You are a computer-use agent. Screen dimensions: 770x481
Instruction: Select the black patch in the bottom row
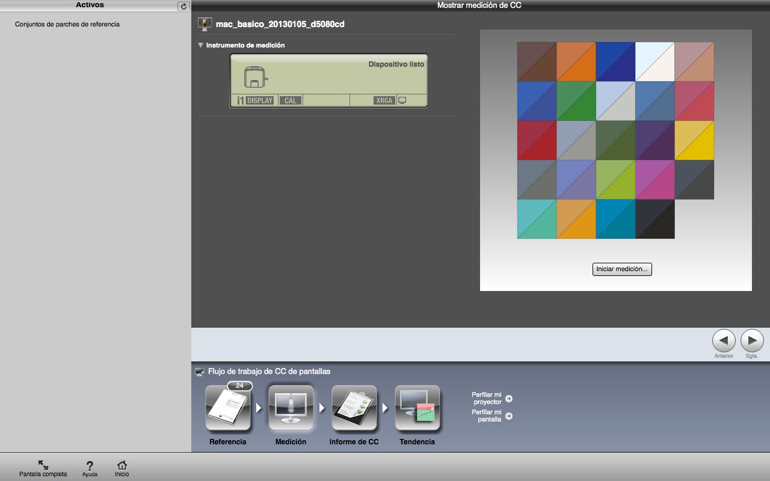[x=655, y=219]
